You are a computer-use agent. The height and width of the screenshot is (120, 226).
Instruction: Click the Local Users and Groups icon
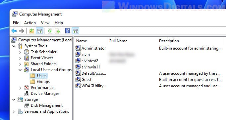[x=27, y=70]
